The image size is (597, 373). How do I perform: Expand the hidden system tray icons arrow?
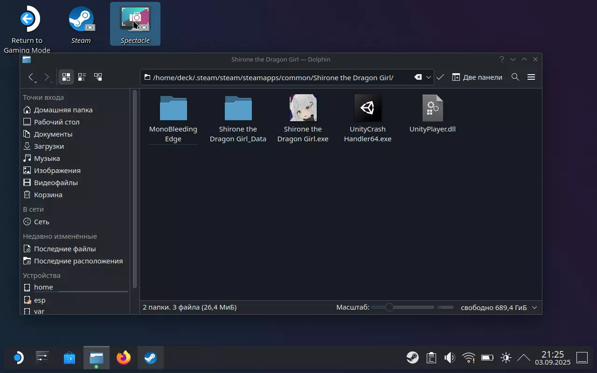[524, 358]
